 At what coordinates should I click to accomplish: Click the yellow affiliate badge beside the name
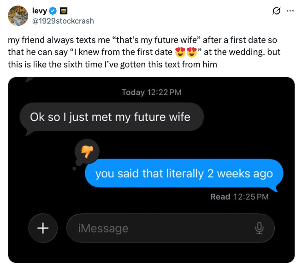[x=61, y=11]
